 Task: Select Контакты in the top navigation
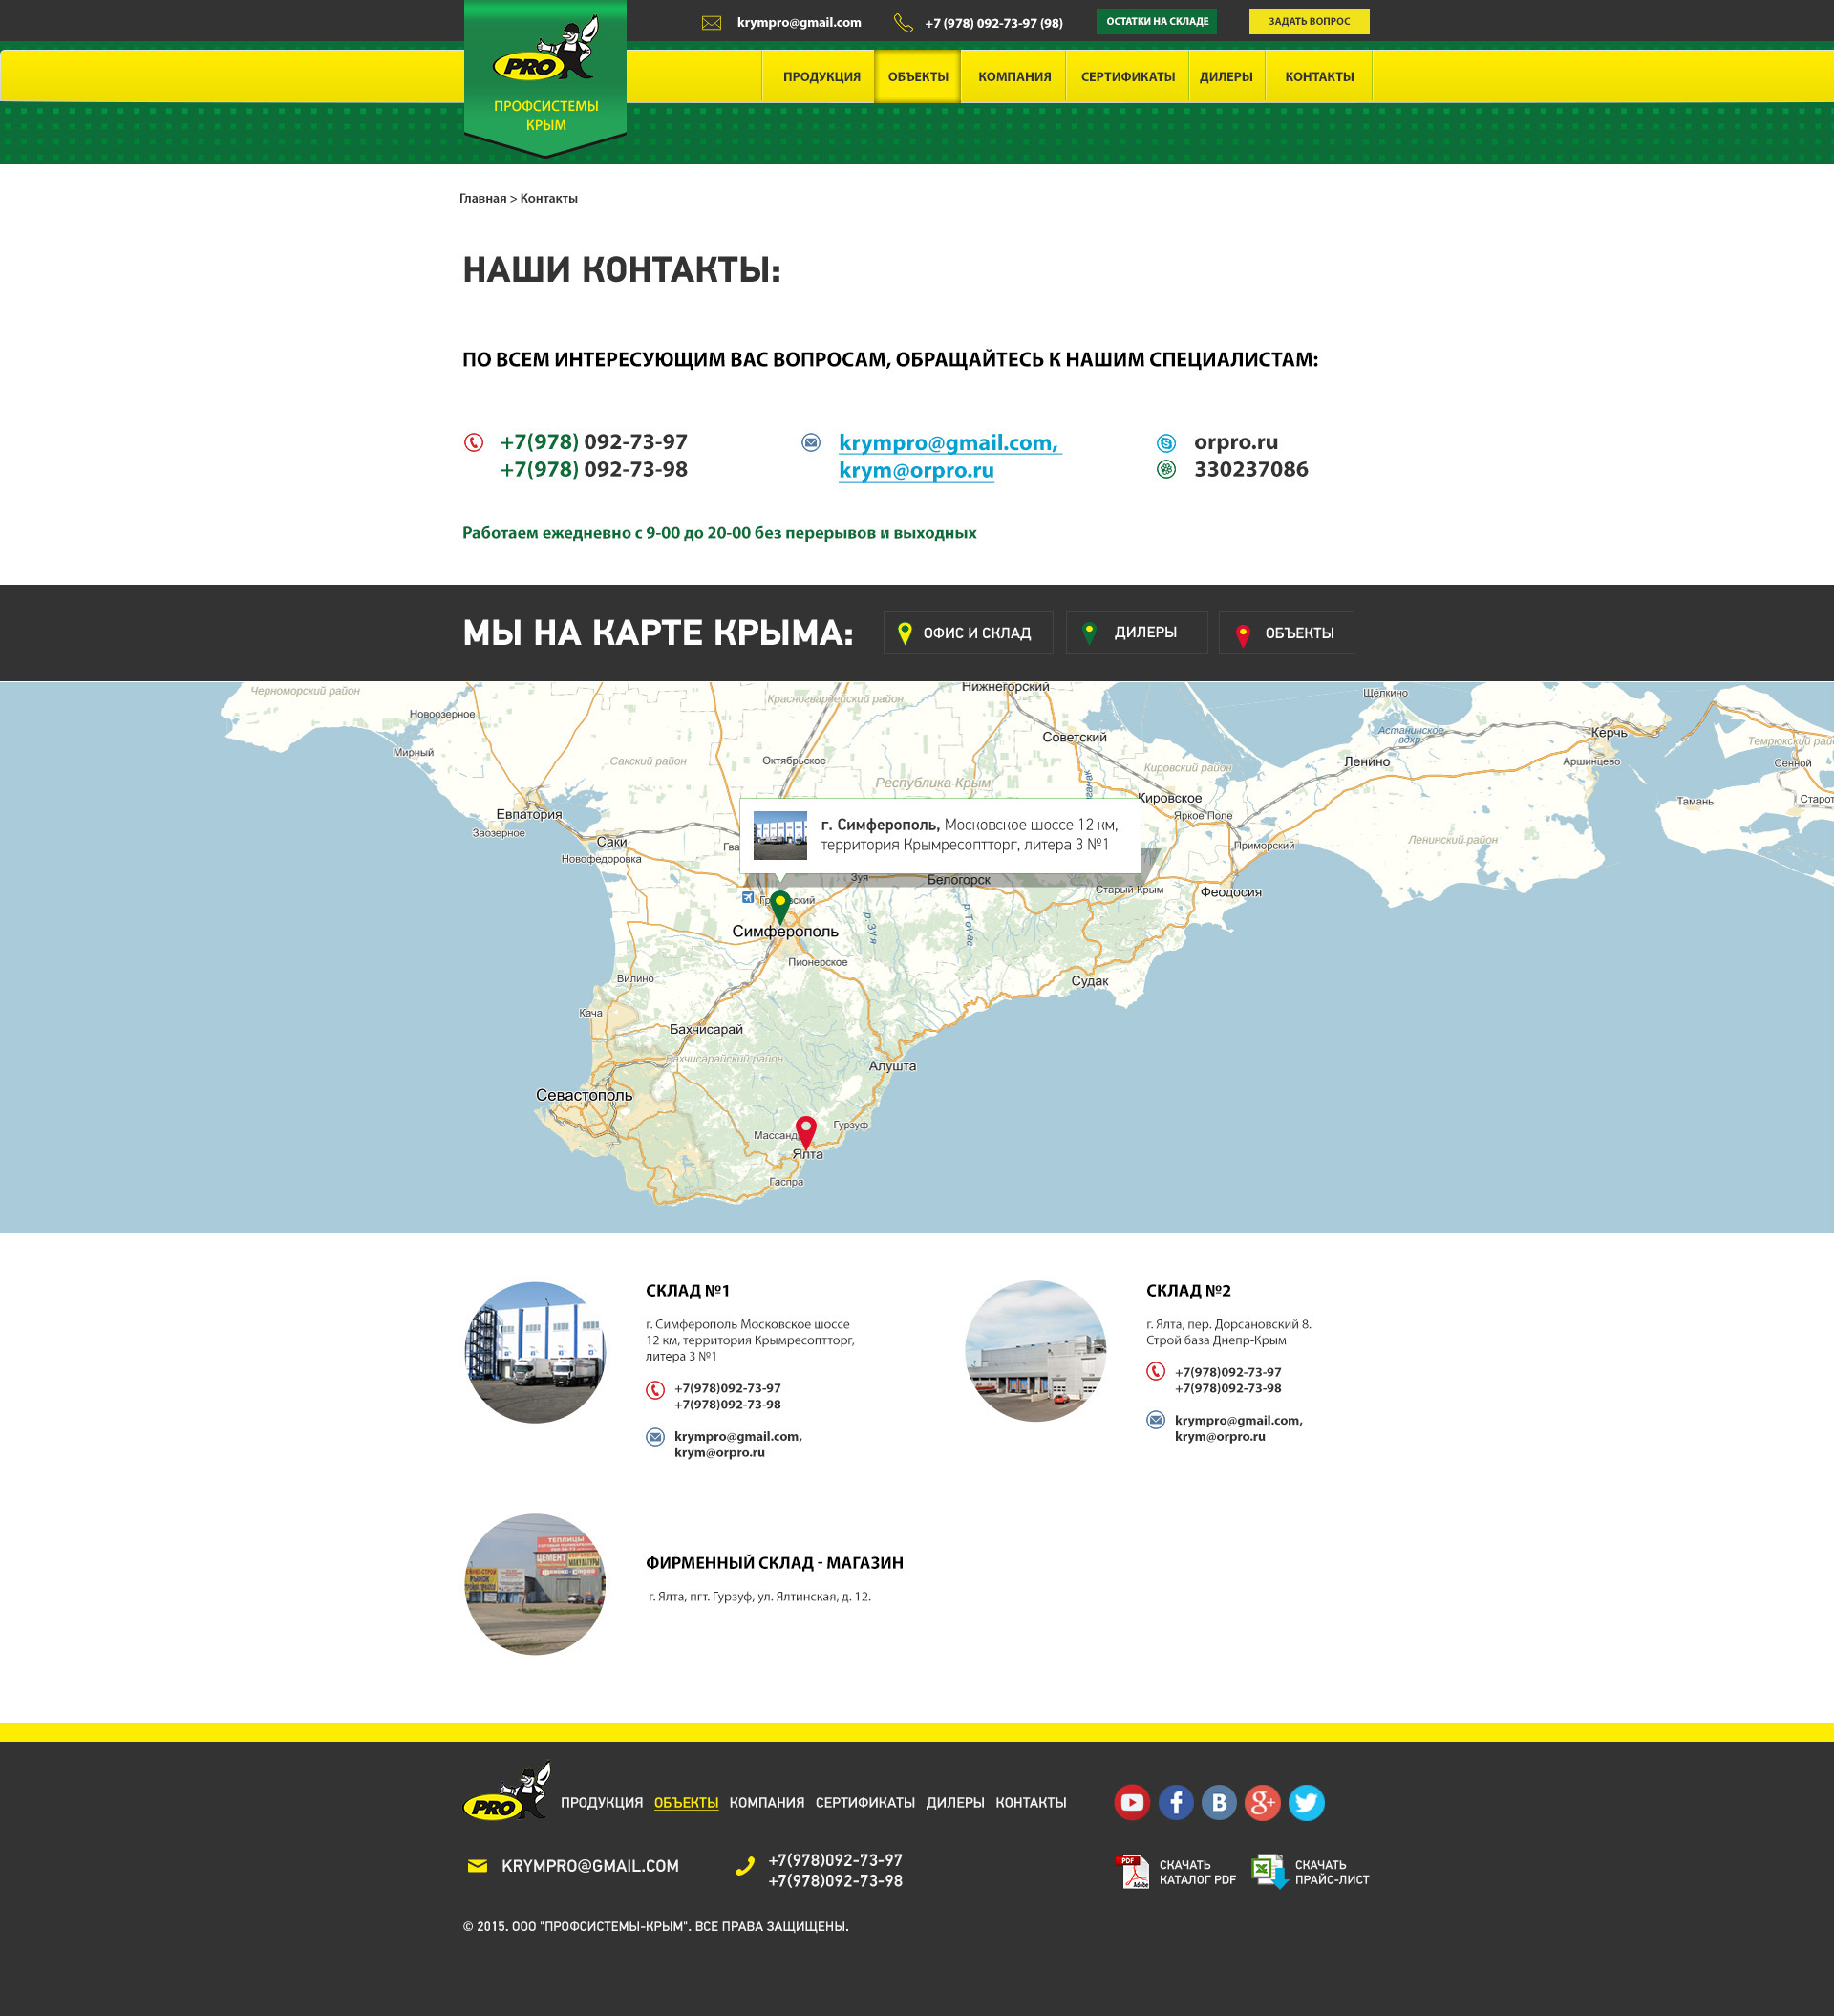(1318, 77)
